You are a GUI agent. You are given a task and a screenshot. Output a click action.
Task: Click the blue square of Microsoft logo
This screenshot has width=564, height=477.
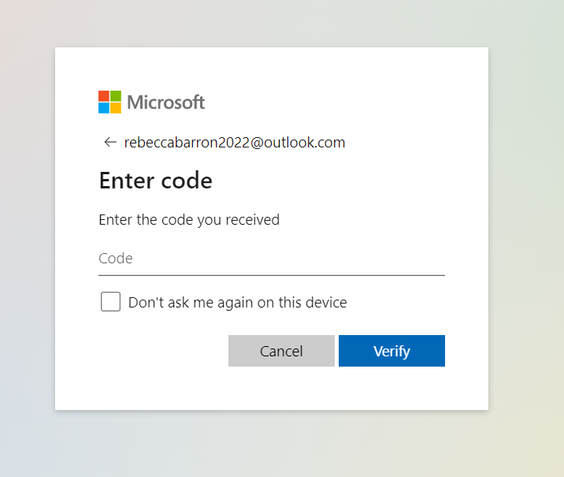coord(103,108)
